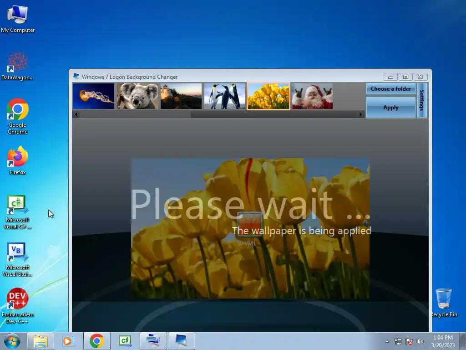Viewport: 466px width, 350px height.
Task: Select Google Chrome desktop shortcut
Action: pos(18,116)
